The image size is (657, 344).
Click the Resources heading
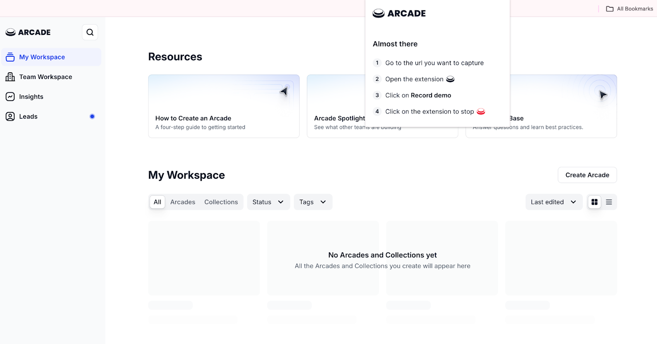coord(175,57)
